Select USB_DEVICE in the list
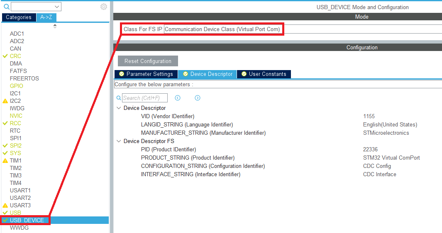The width and height of the screenshot is (442, 233). pos(27,220)
